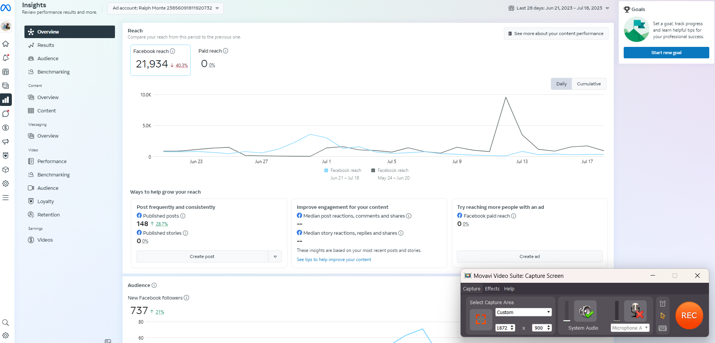Click info icon beside Facebook paid reach
This screenshot has height=343, width=715.
[514, 216]
